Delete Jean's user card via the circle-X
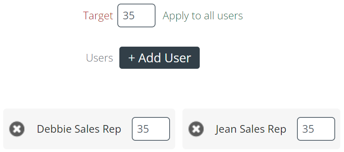The height and width of the screenshot is (152, 344). pyautogui.click(x=196, y=129)
